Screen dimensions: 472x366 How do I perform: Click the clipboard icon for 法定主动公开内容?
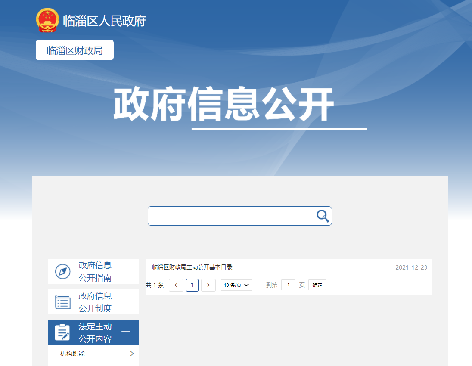point(63,332)
